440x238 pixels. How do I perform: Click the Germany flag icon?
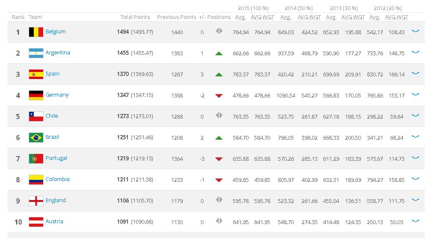click(x=36, y=95)
